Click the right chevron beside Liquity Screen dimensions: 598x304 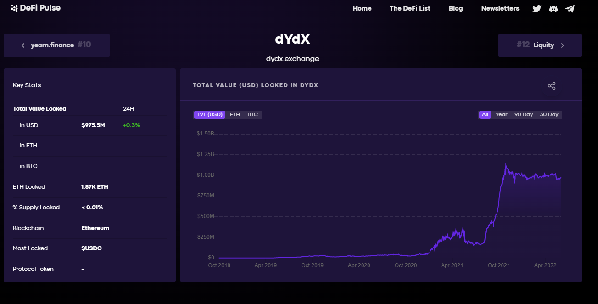(x=563, y=45)
